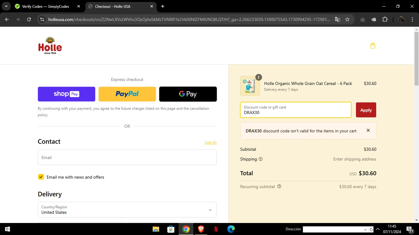Click the Log in link

tap(211, 142)
